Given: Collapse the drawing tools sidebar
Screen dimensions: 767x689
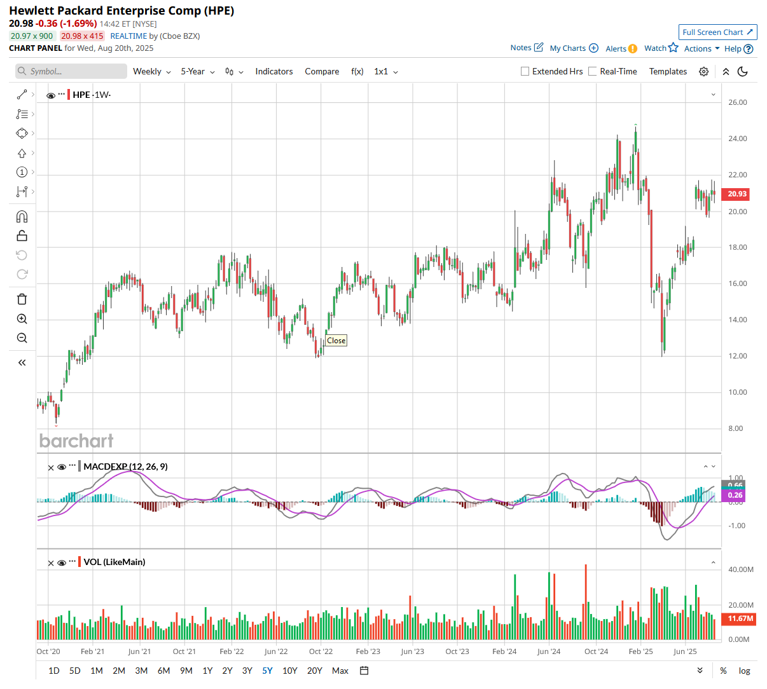Looking at the screenshot, I should coord(22,362).
